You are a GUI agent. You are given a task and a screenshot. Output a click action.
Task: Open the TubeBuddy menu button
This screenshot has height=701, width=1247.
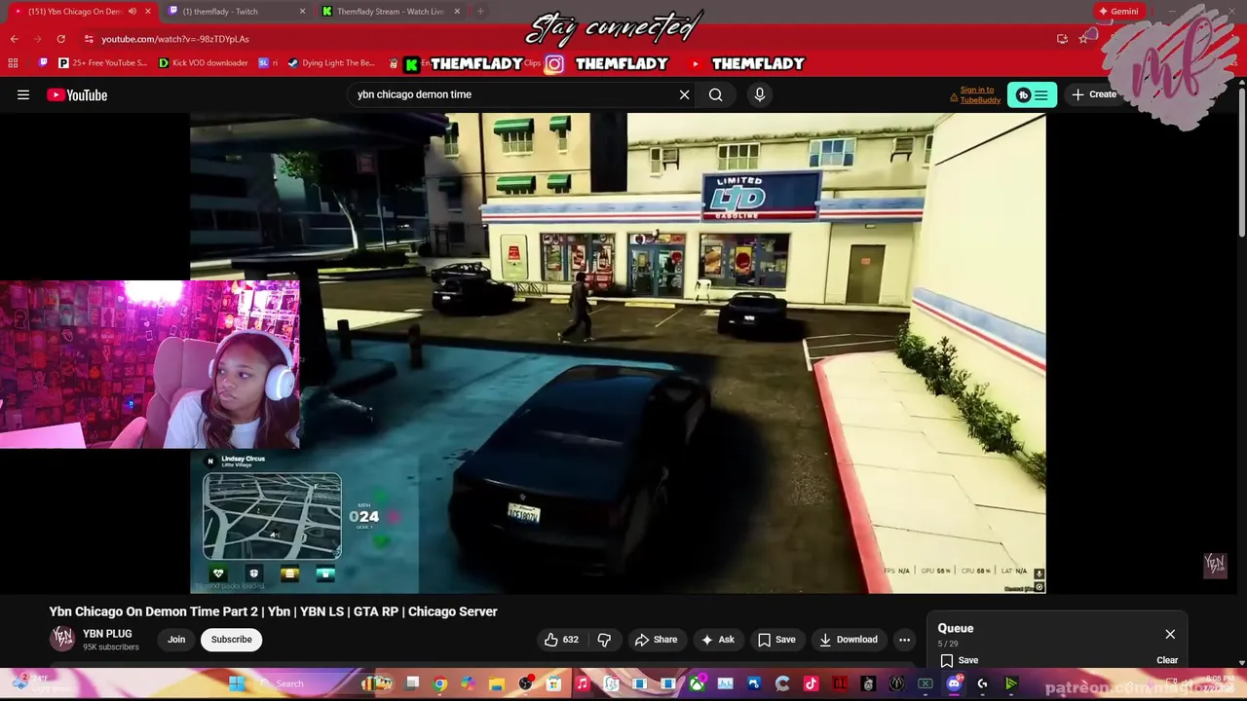coord(1032,94)
